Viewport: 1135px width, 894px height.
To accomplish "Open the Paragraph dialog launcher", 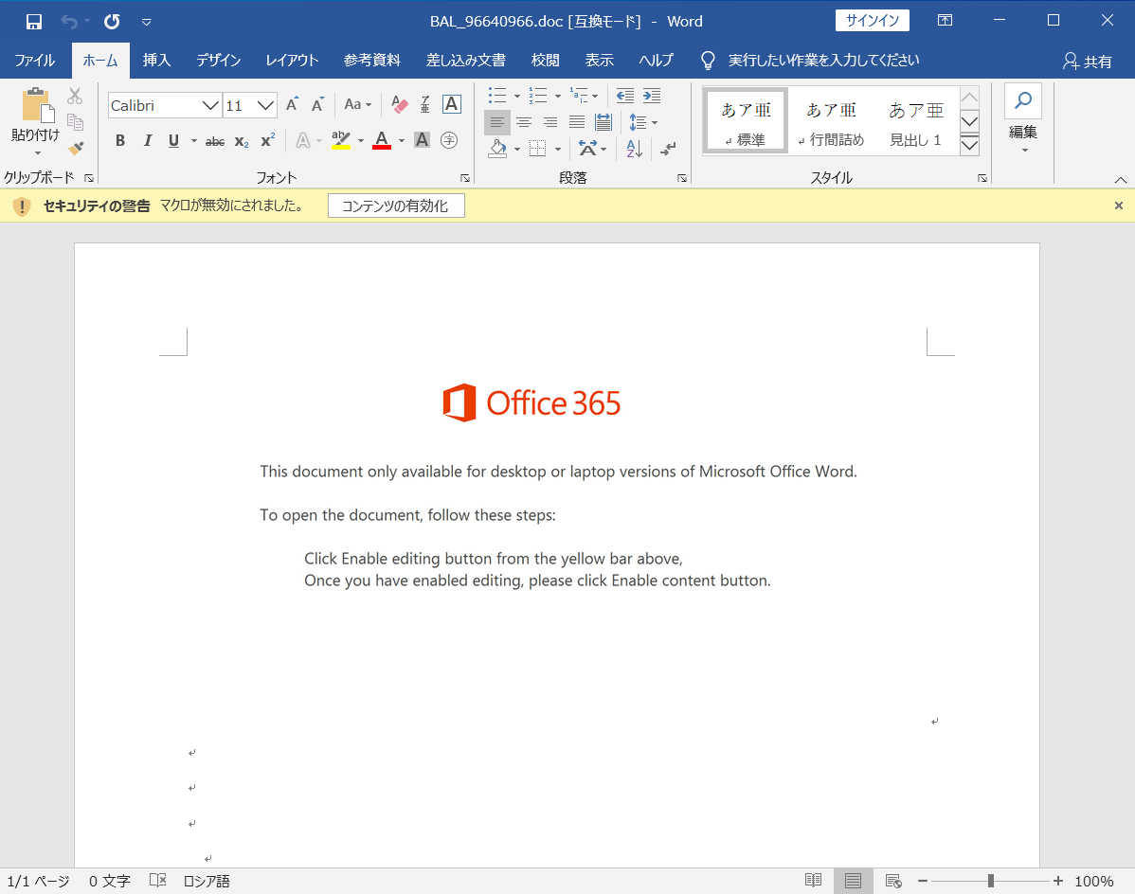I will point(682,178).
